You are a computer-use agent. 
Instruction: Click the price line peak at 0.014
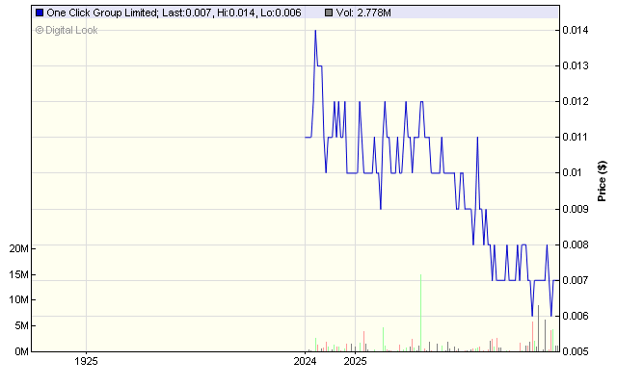tap(315, 31)
